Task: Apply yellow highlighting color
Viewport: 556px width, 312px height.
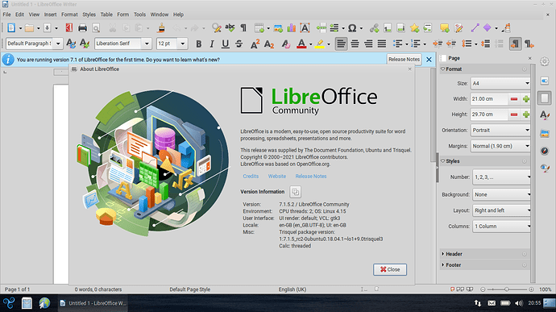Action: coord(319,44)
